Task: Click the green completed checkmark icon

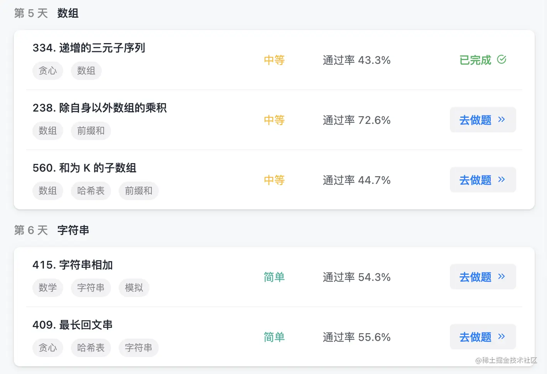Action: pos(502,60)
